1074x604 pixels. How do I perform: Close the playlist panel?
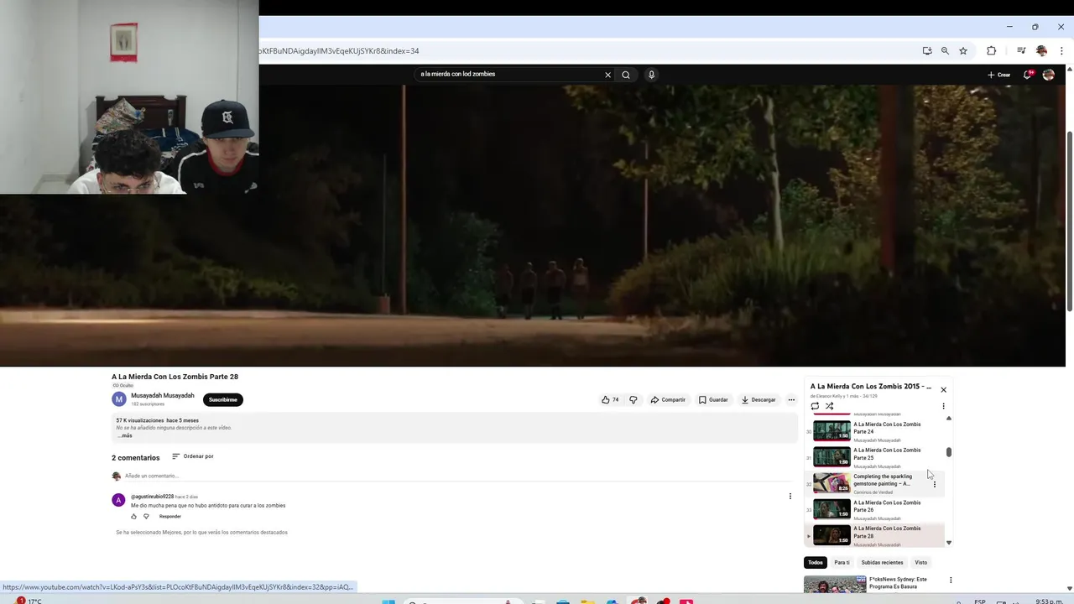(943, 389)
